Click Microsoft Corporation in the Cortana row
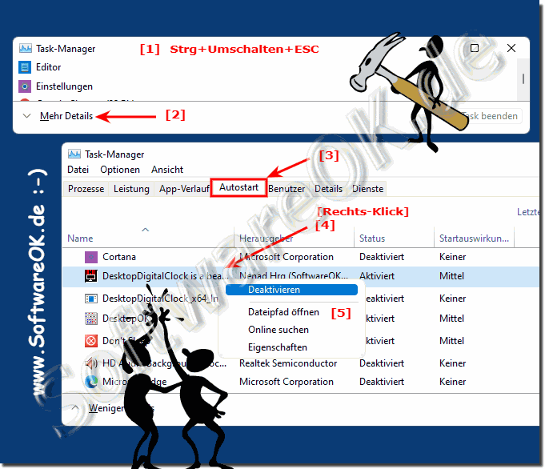The height and width of the screenshot is (469, 545). click(x=287, y=257)
